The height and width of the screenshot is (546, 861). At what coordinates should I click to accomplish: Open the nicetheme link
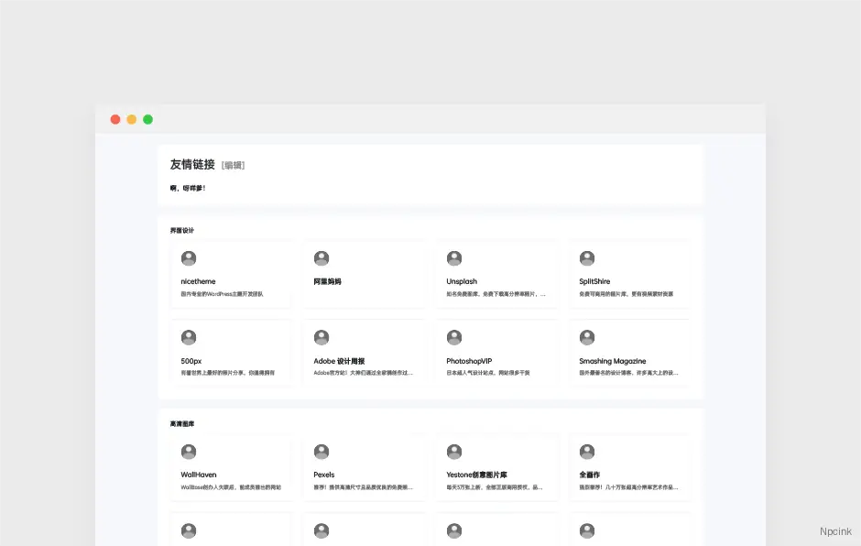pos(198,281)
